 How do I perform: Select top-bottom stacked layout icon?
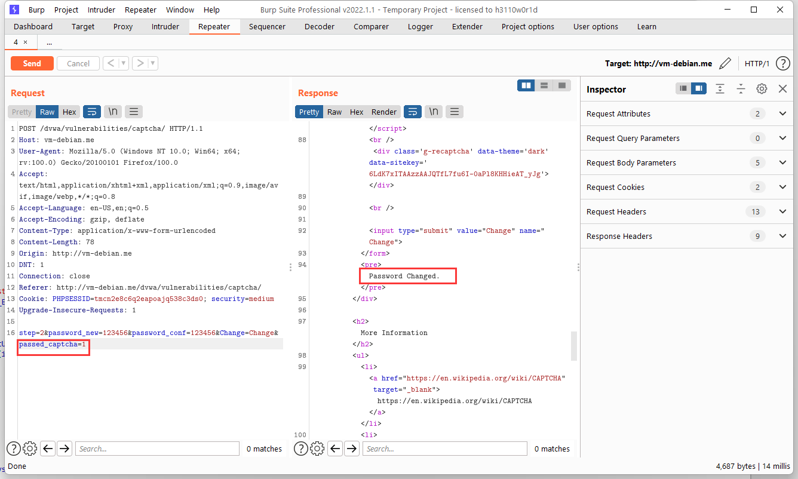click(x=544, y=85)
